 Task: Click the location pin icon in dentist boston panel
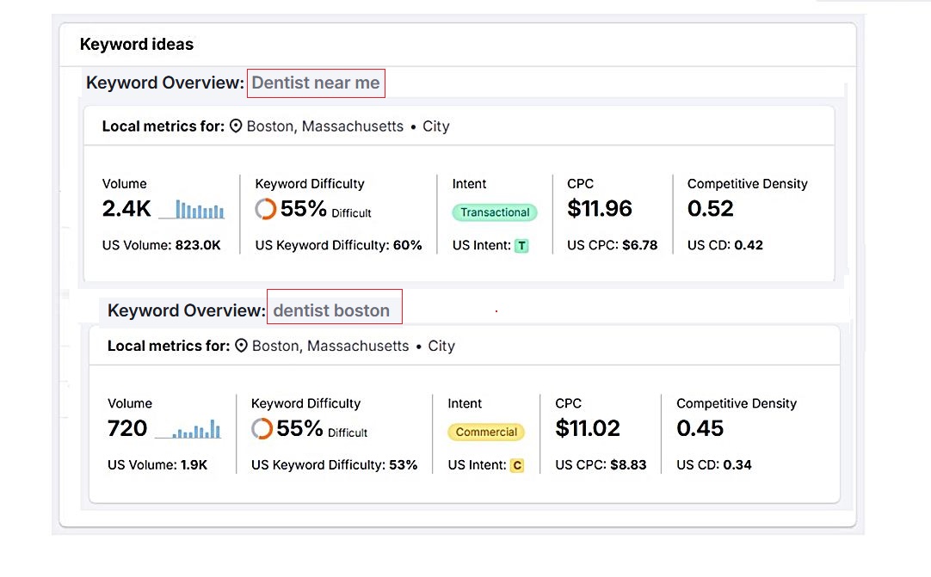click(x=241, y=346)
